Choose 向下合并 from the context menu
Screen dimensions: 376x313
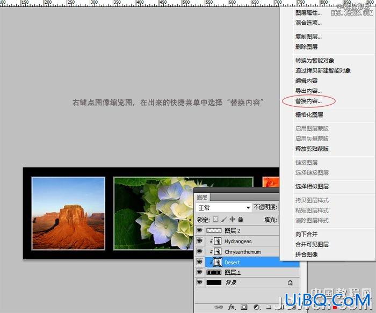click(307, 234)
